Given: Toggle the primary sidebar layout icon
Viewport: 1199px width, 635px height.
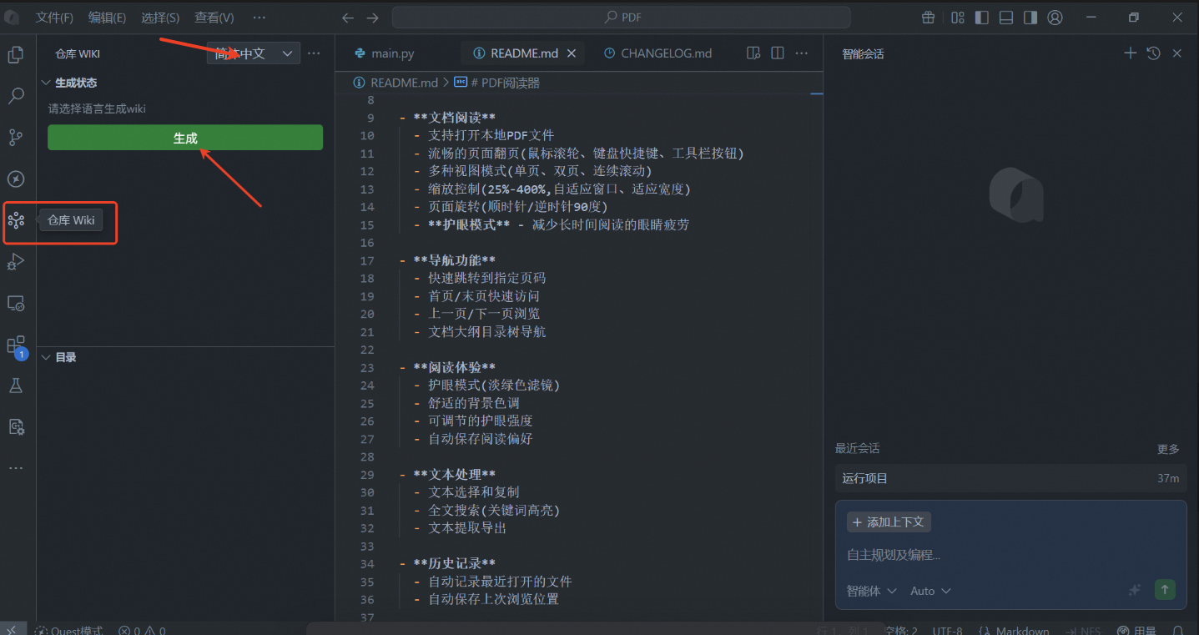Looking at the screenshot, I should [x=982, y=18].
